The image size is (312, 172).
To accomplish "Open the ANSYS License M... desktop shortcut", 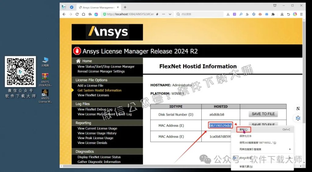I will 45,96.
